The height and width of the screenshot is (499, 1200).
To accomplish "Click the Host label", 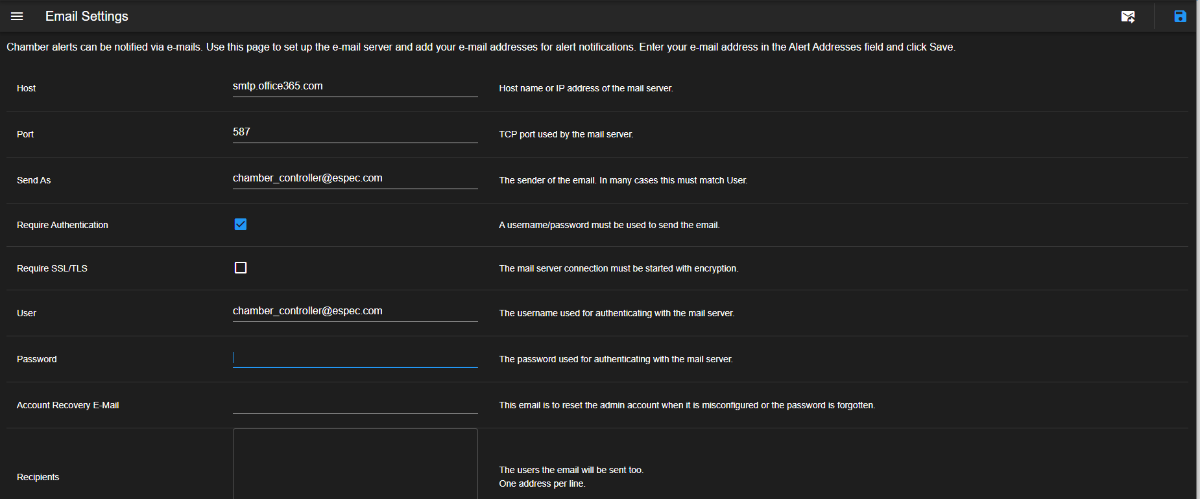I will point(26,88).
